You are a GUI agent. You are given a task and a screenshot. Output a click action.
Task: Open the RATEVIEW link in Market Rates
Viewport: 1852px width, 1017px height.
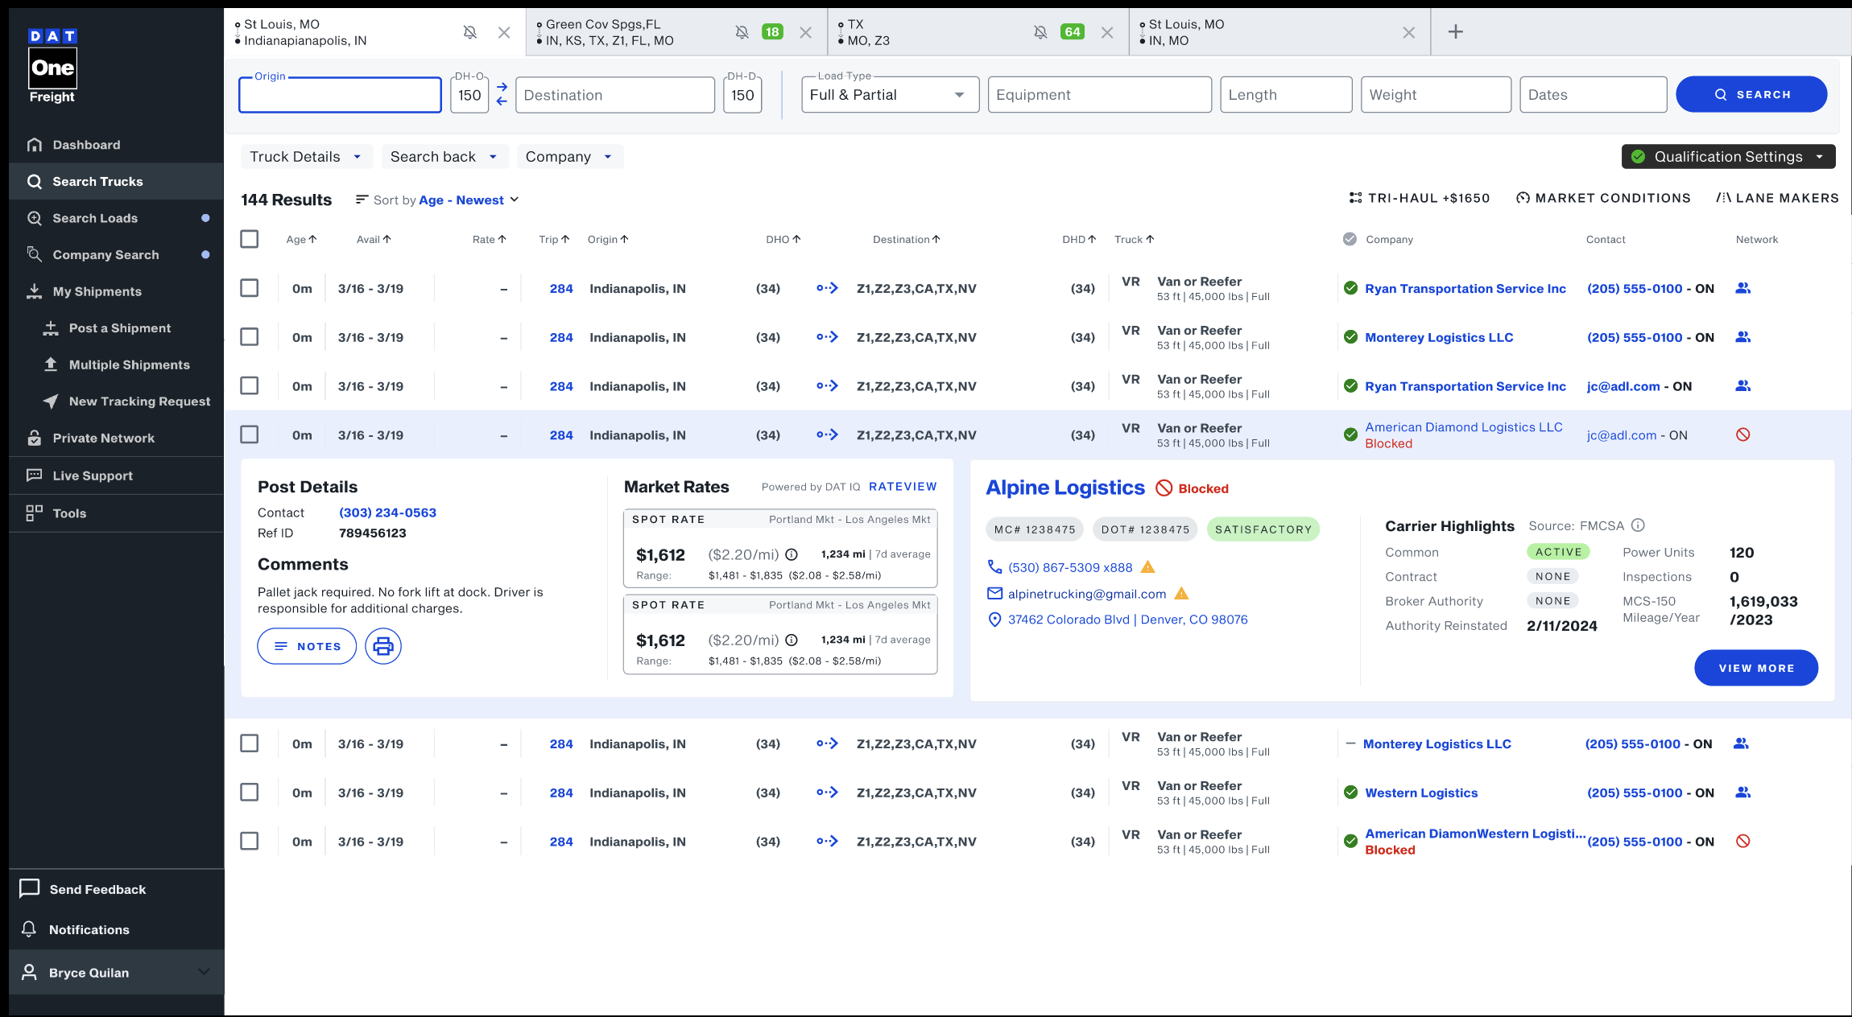point(902,487)
